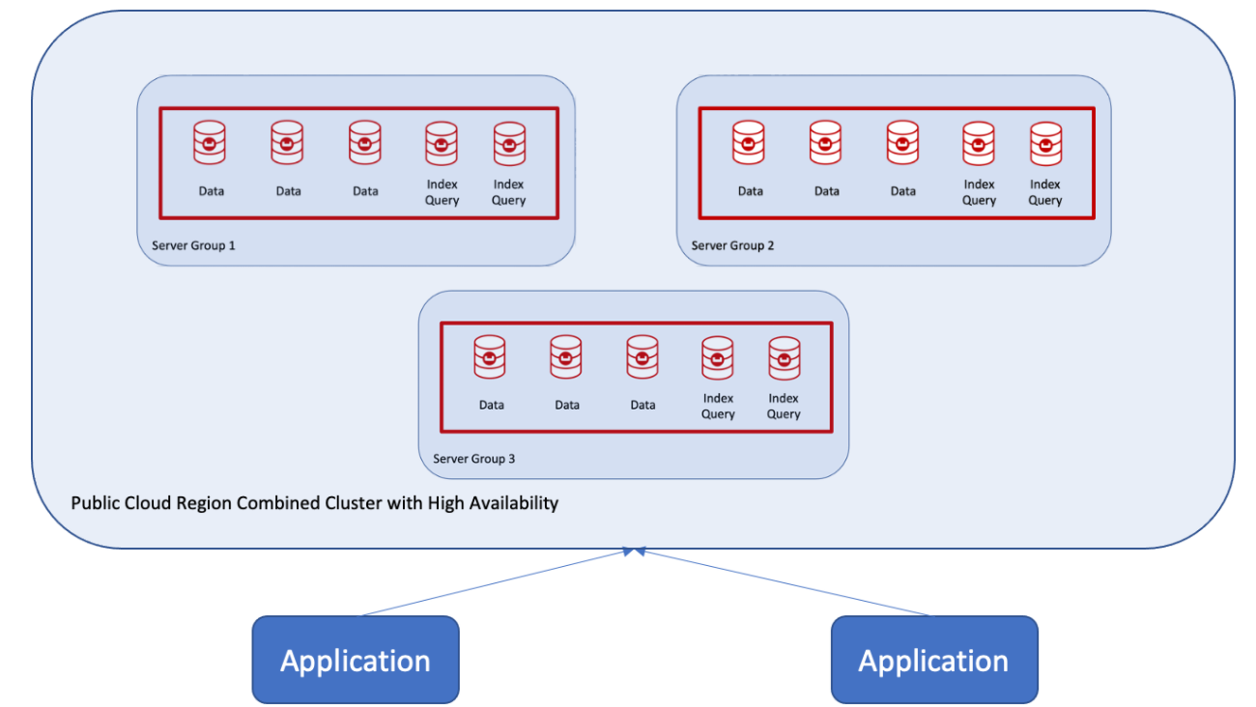Click the right "Index Query" label in Server Group 3
1256x707 pixels.
click(x=784, y=406)
